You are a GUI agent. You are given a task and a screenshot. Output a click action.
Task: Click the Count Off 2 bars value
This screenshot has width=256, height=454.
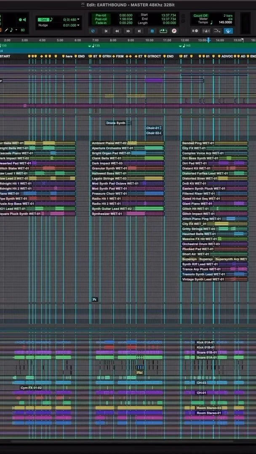(x=228, y=16)
